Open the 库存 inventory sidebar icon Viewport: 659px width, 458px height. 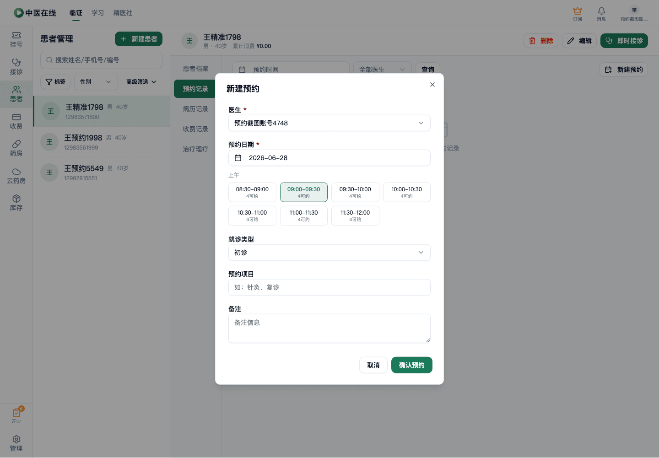[x=16, y=203]
